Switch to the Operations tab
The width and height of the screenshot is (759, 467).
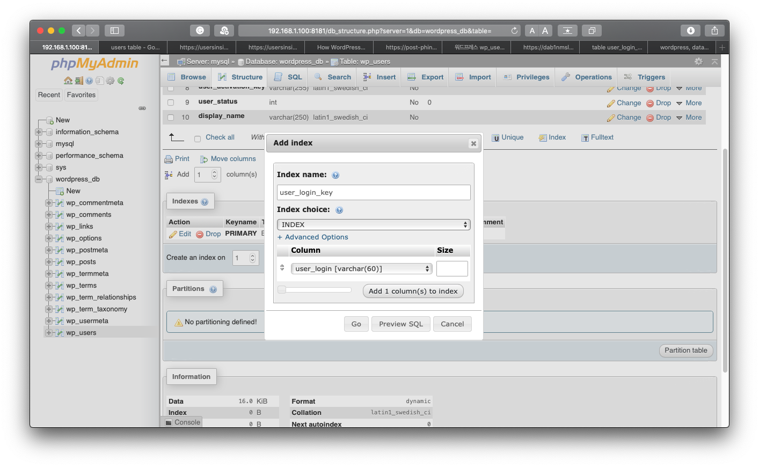587,77
